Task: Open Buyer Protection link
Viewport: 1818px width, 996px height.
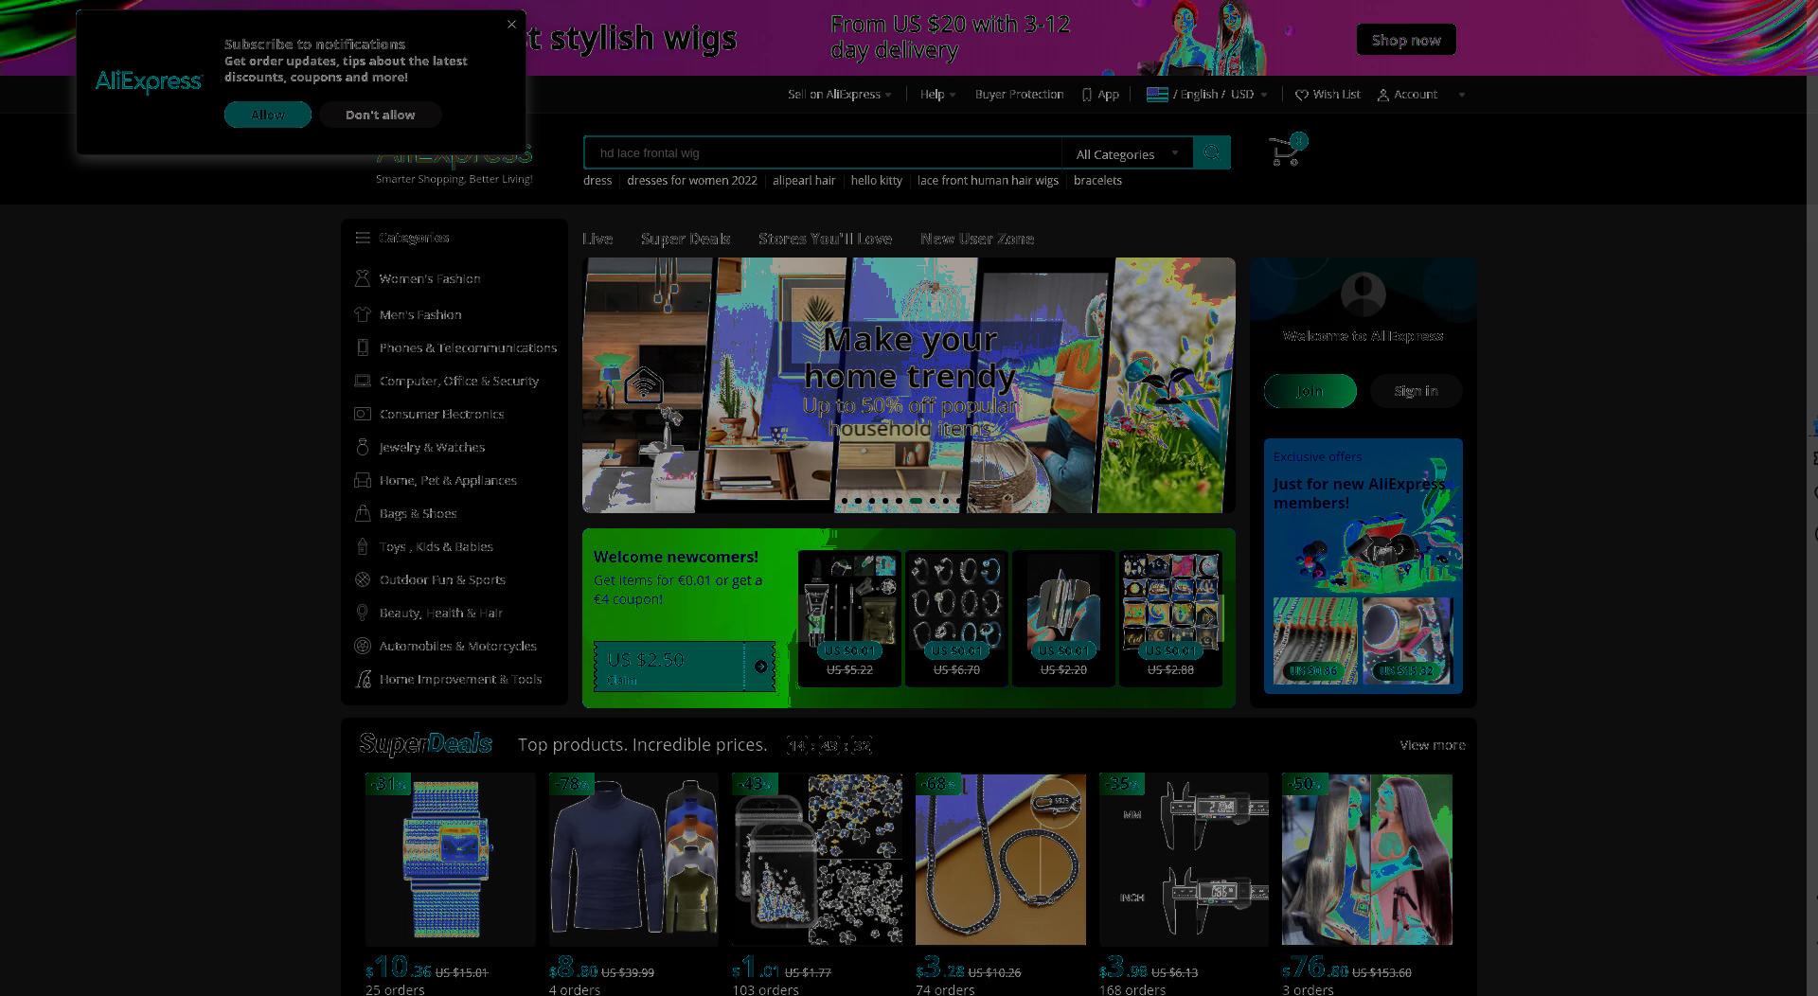Action: [1019, 95]
